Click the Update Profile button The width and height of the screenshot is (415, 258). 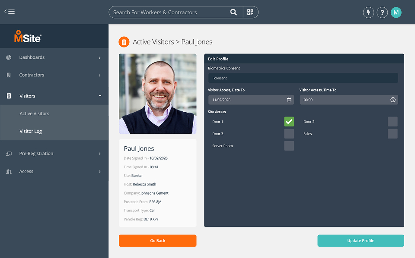click(361, 241)
